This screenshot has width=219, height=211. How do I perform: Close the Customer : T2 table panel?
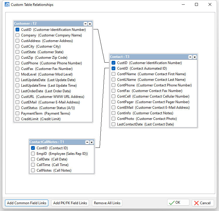[90, 24]
